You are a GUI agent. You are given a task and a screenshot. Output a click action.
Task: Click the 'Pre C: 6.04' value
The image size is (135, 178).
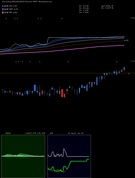(x=84, y=12)
